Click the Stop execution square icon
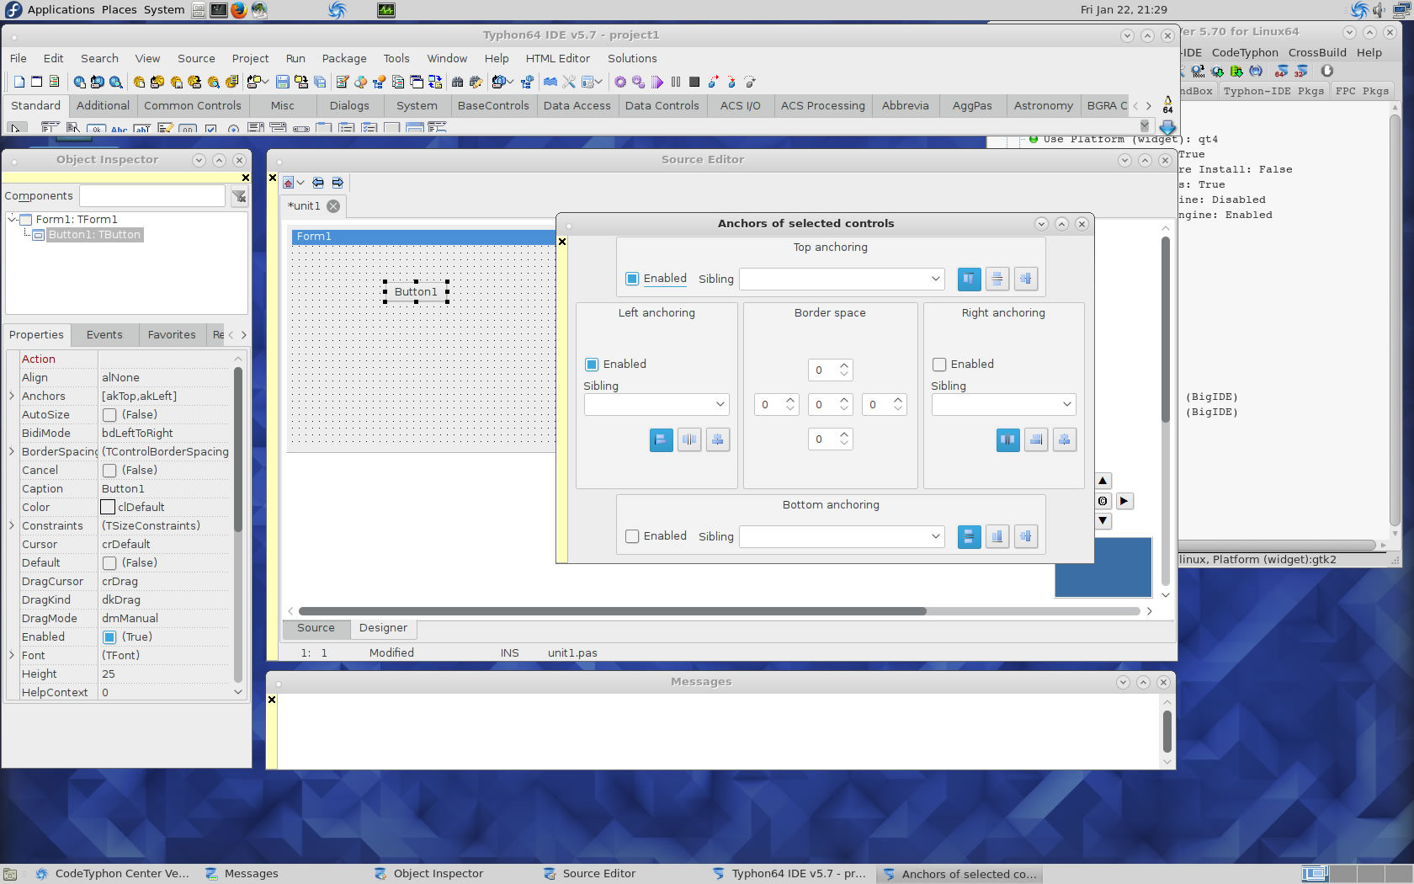The height and width of the screenshot is (884, 1414). point(694,82)
